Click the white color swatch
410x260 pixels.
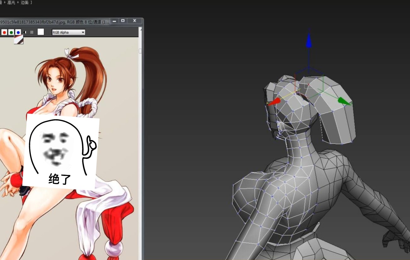coord(41,32)
